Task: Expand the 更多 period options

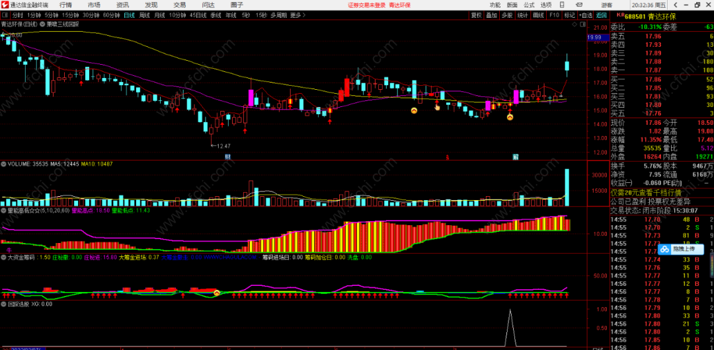Action: click(x=297, y=15)
